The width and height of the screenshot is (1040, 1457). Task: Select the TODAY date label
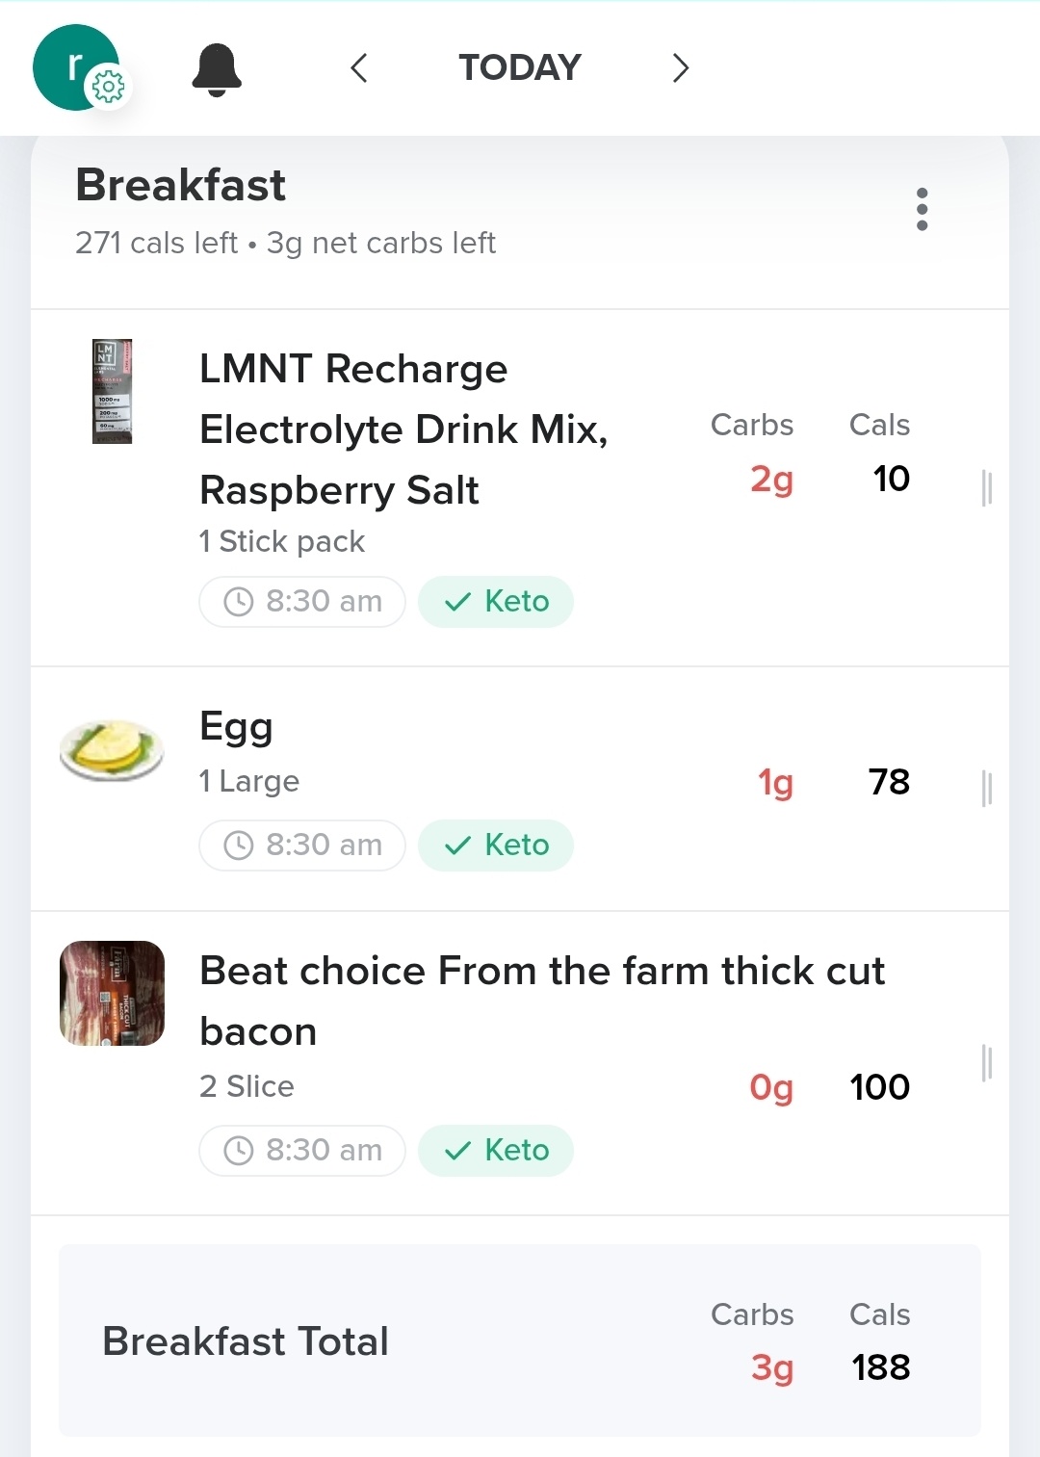520,68
